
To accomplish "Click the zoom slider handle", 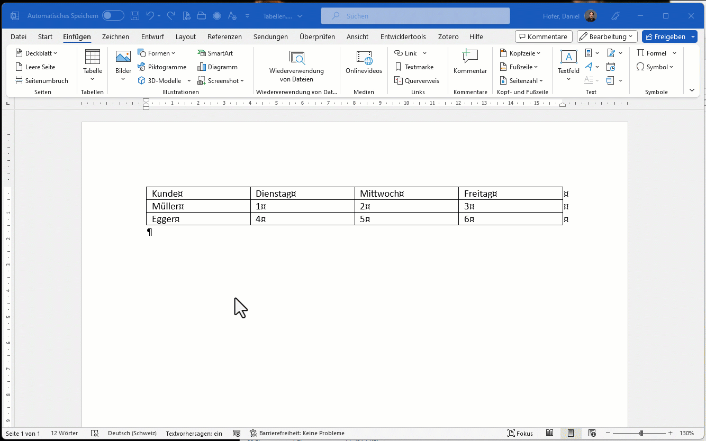I will 641,433.
